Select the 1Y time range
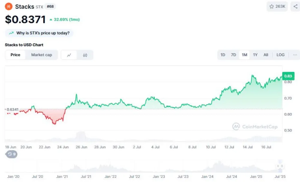 [x=255, y=55]
